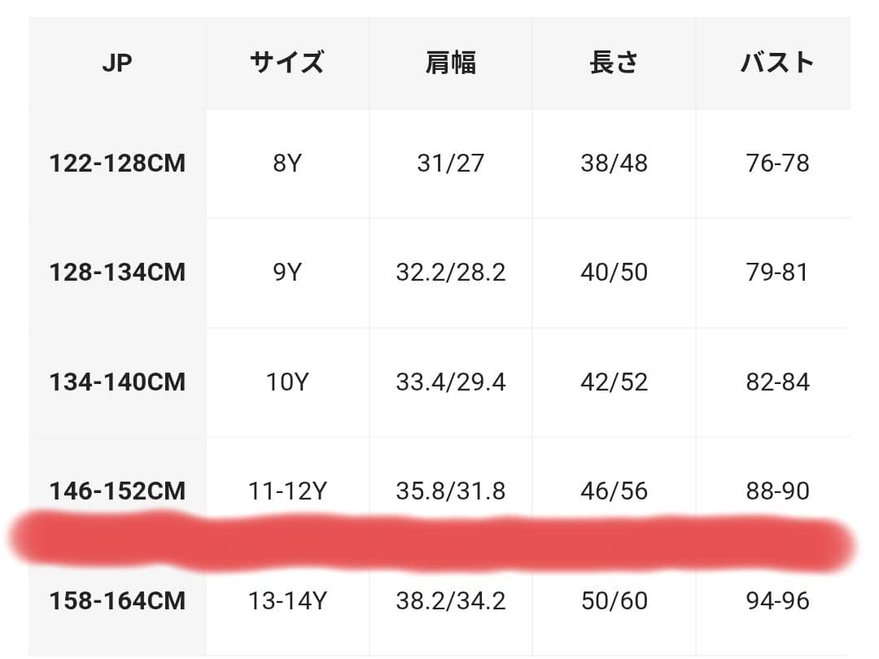
Task: Click shoulder width value 38.2/34.2
Action: click(x=451, y=601)
